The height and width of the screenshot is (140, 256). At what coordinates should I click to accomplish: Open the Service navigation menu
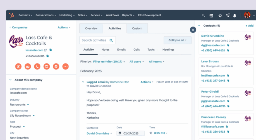(x=96, y=15)
